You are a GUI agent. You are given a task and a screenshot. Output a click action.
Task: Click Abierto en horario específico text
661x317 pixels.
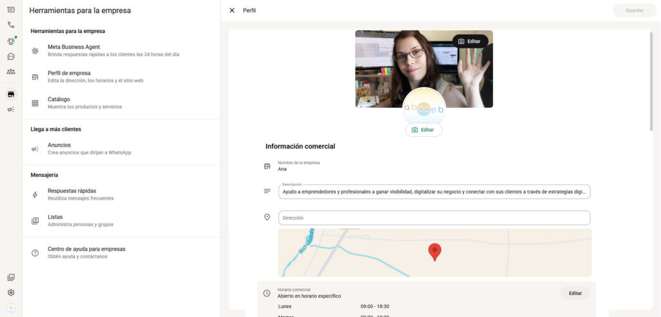(309, 296)
